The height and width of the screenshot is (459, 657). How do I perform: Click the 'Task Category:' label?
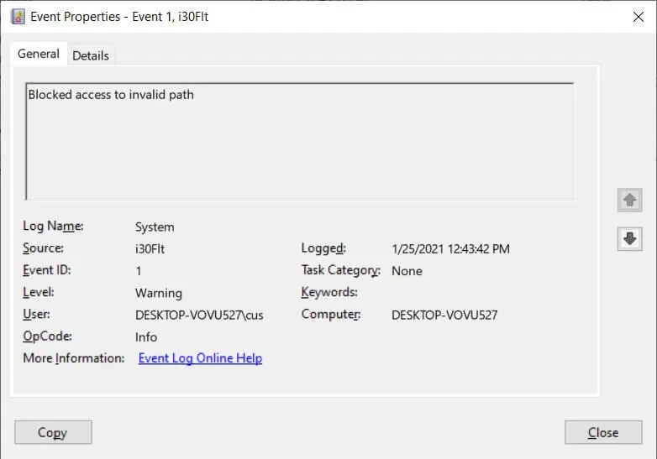click(x=340, y=270)
